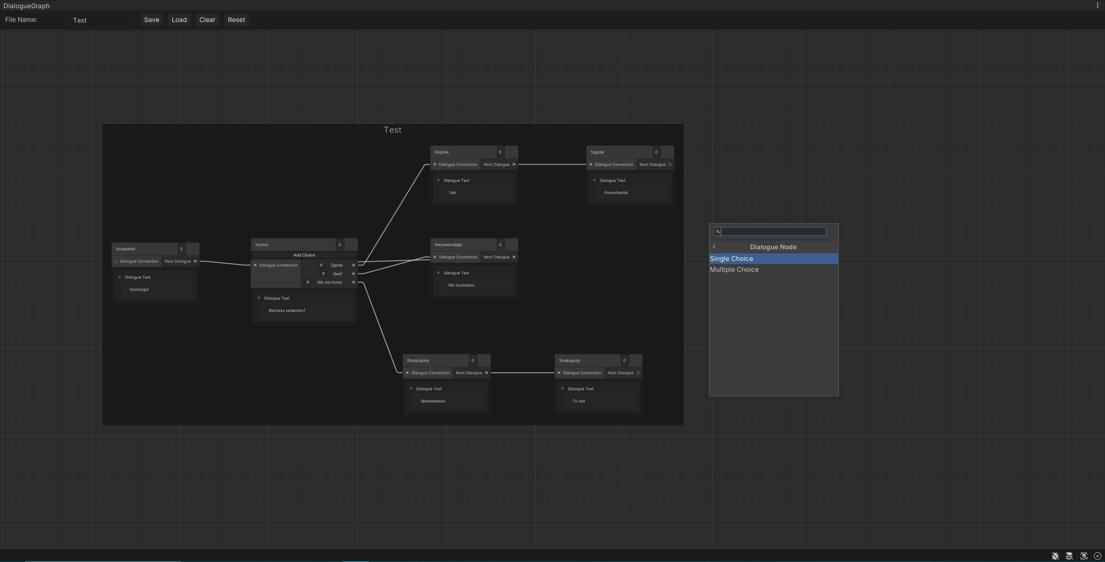Open the three-dot window menu at top right
Screen dimensions: 1105x562
[1098, 5]
